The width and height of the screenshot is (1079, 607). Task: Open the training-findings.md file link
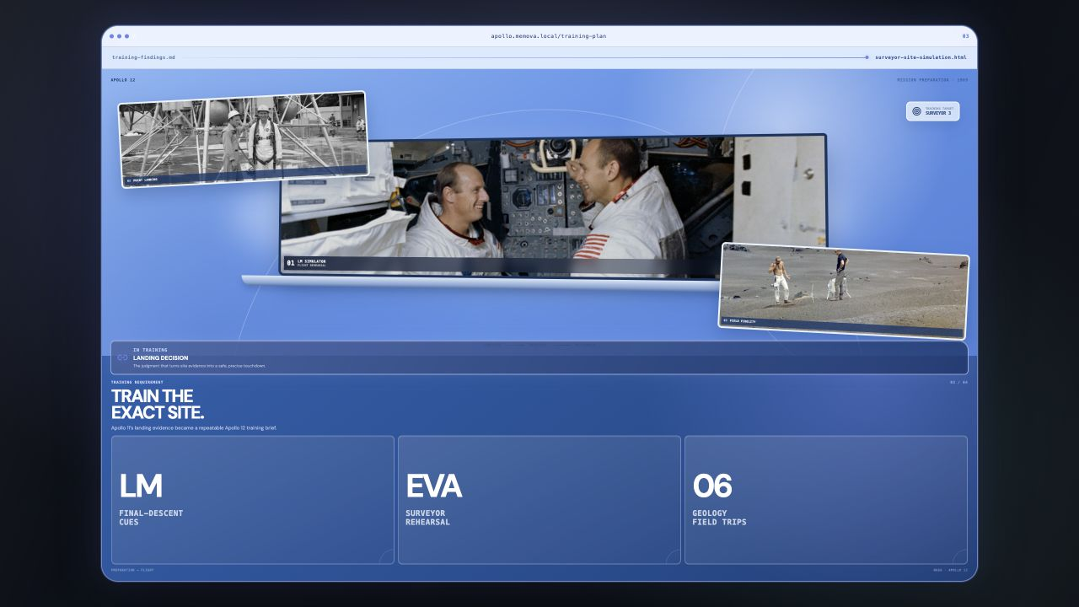tap(143, 57)
